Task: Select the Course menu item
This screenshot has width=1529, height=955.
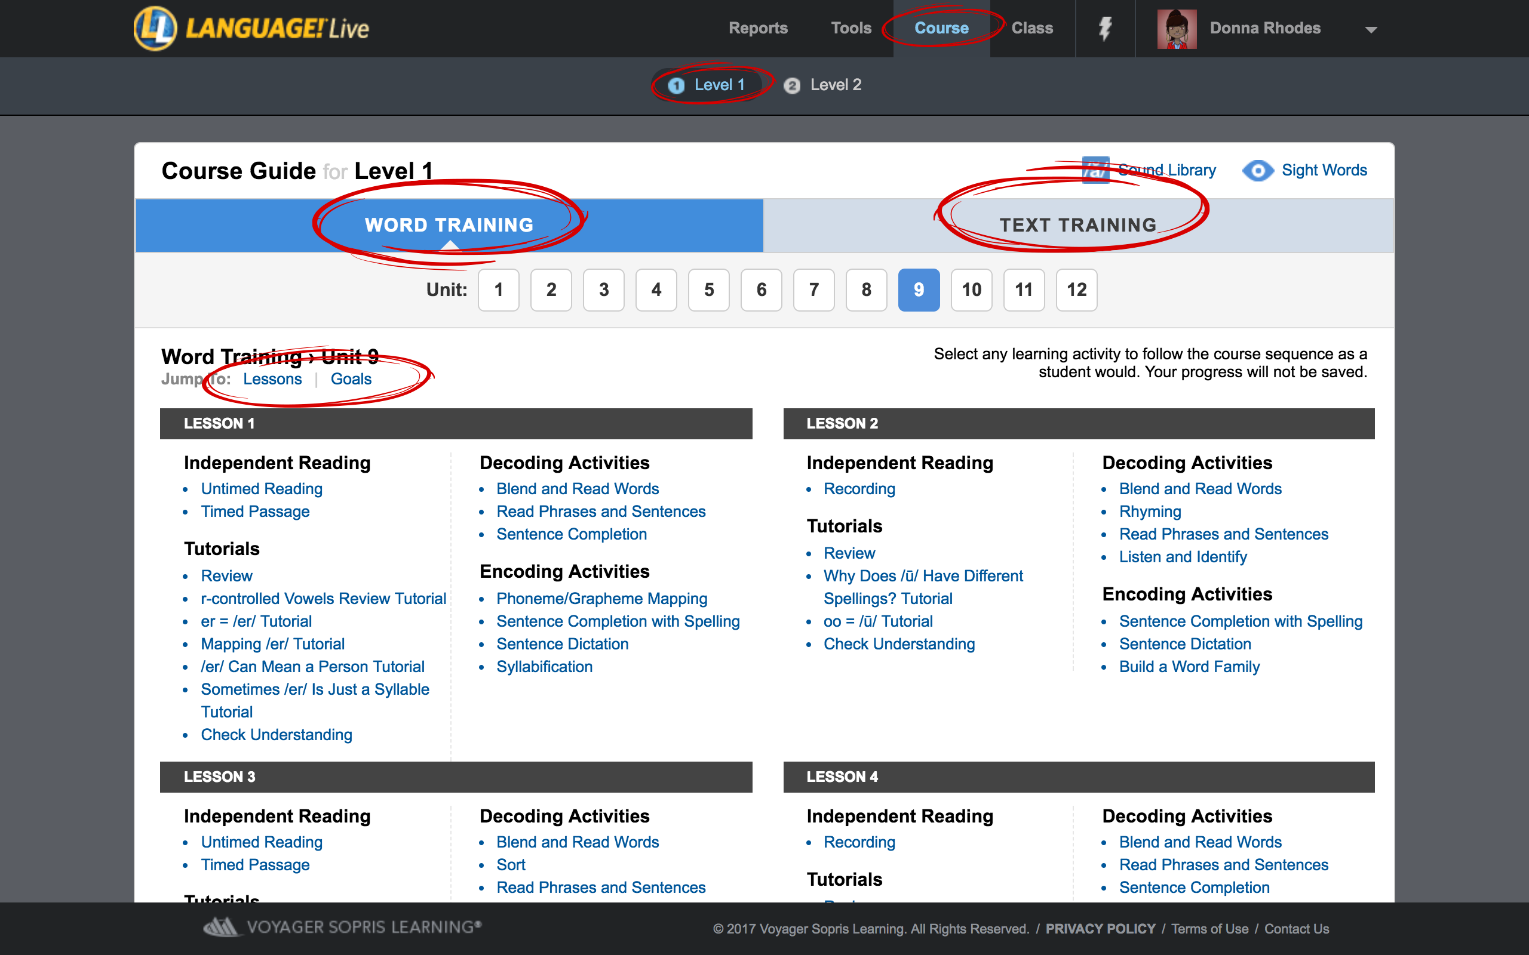Action: (x=941, y=29)
